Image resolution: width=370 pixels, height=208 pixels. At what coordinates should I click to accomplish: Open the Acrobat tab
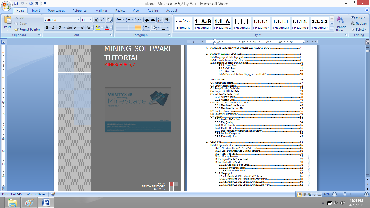pyautogui.click(x=172, y=11)
